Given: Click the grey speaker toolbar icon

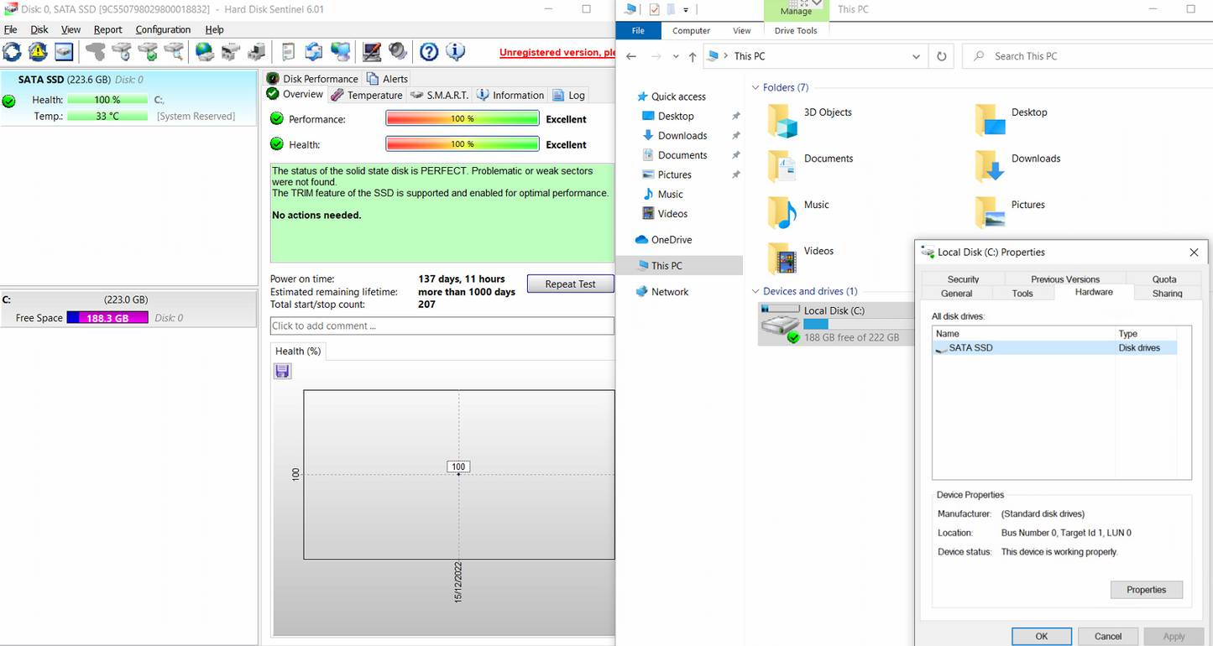Looking at the screenshot, I should [x=397, y=52].
